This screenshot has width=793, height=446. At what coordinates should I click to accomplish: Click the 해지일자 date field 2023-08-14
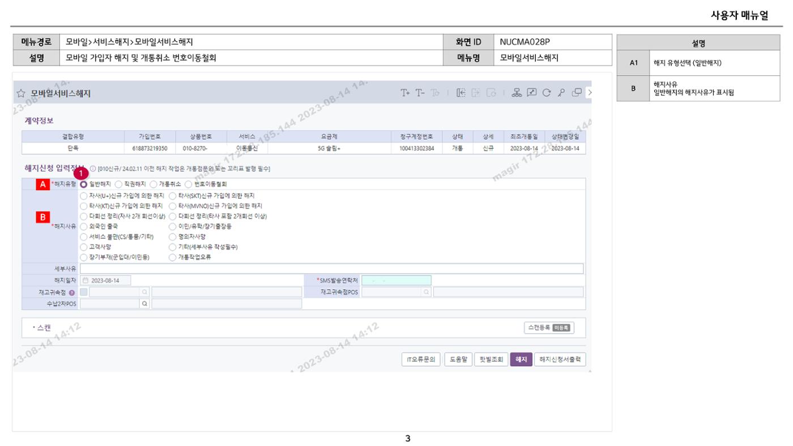point(105,280)
